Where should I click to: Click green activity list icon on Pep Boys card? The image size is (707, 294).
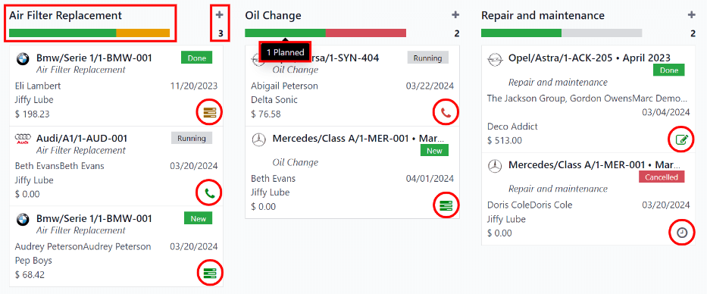point(210,274)
